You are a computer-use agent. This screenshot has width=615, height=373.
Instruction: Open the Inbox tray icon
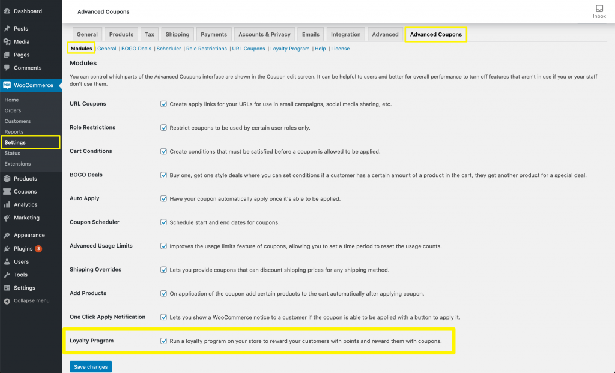599,8
